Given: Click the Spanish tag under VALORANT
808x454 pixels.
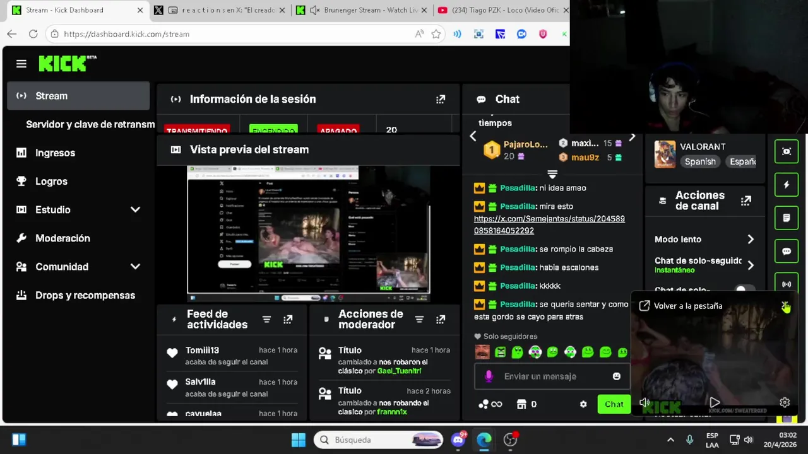Looking at the screenshot, I should point(700,161).
